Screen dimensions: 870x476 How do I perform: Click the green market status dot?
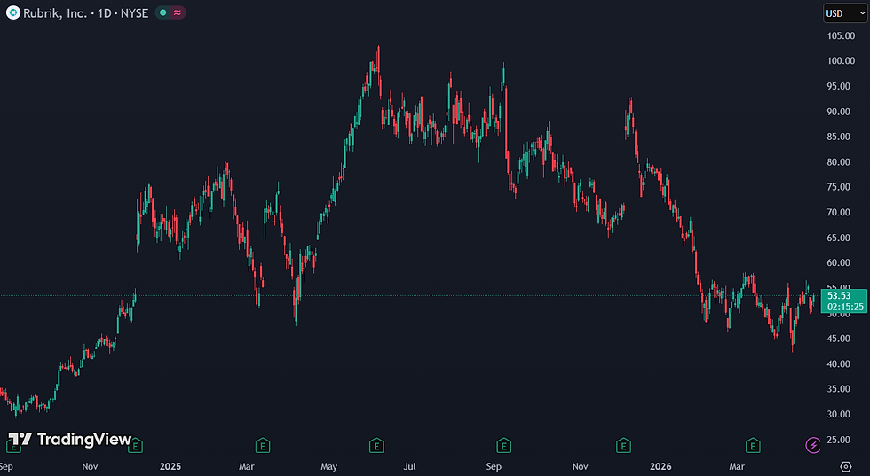[x=162, y=12]
